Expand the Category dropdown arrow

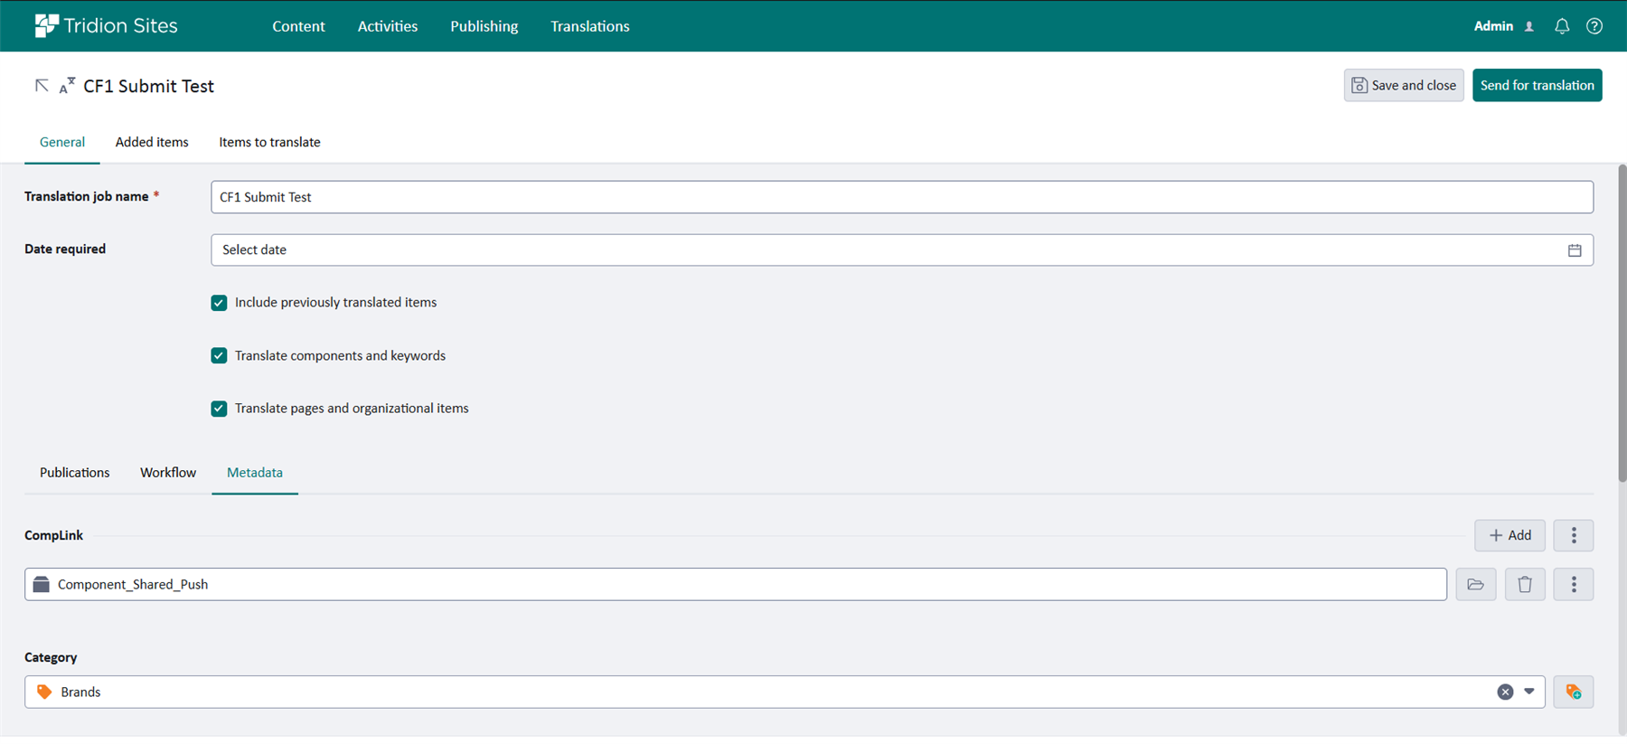coord(1529,692)
